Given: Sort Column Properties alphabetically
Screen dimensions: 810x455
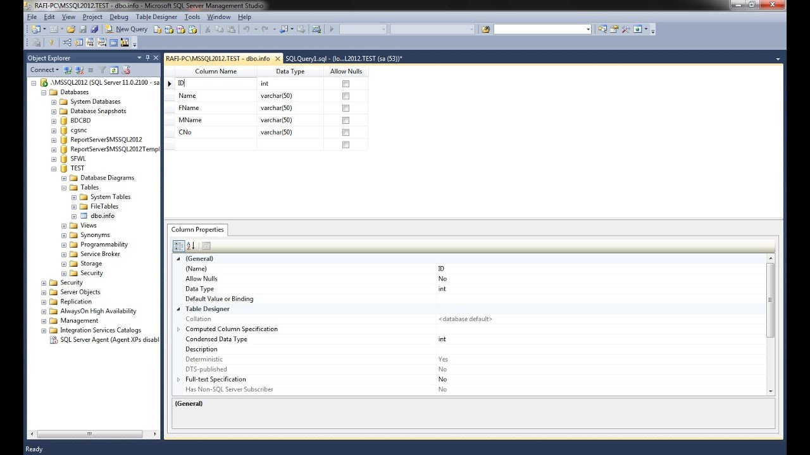Looking at the screenshot, I should (x=190, y=246).
